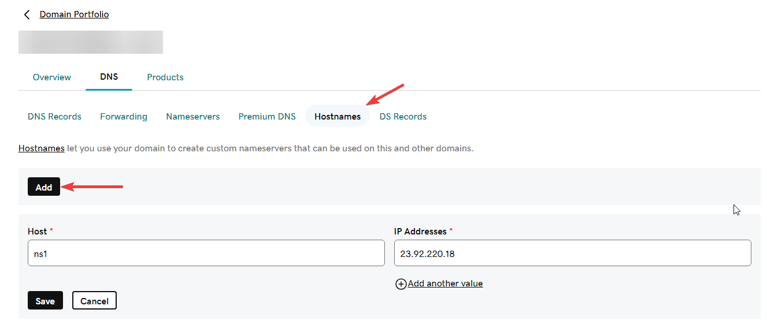Click the Add another value link
Viewport: 767px width, 328px height.
click(x=445, y=284)
